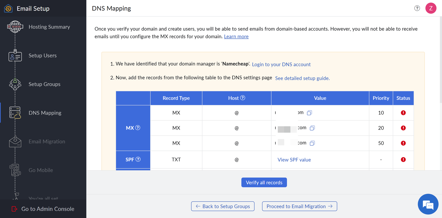The width and height of the screenshot is (442, 218).
Task: Open the live chat support bubble
Action: point(428,204)
